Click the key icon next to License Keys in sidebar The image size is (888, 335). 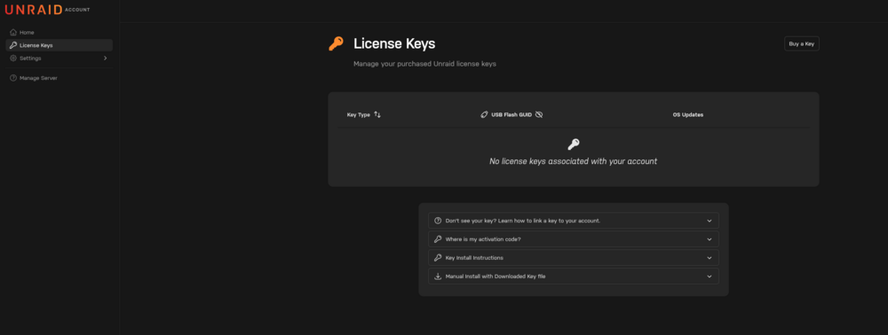[13, 45]
